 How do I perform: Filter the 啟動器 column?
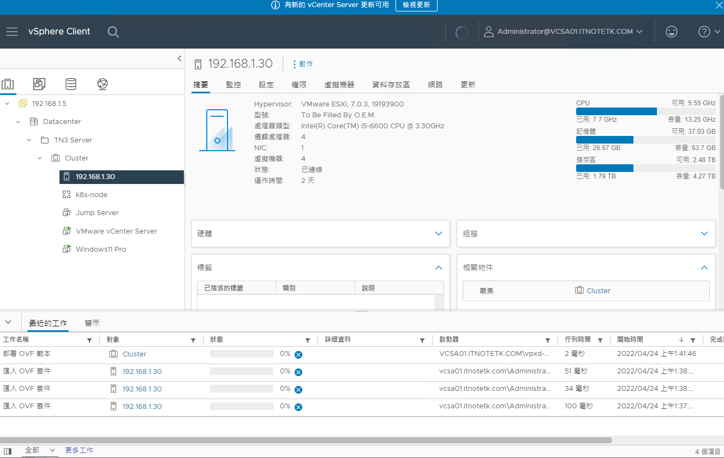click(548, 340)
